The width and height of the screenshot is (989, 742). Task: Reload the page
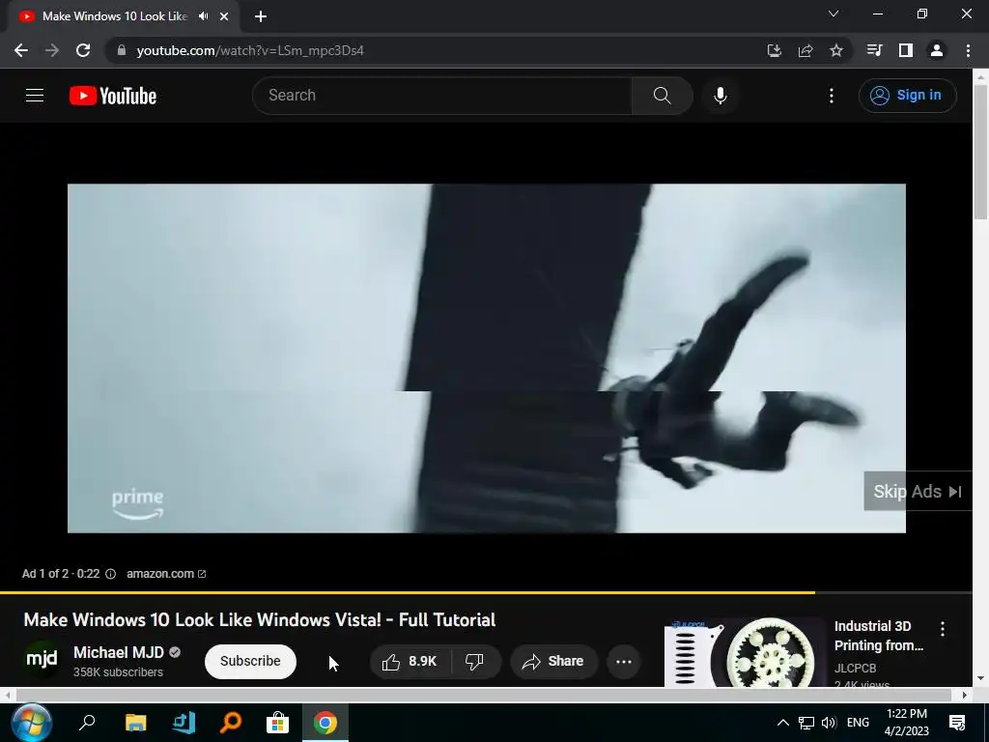click(x=83, y=50)
